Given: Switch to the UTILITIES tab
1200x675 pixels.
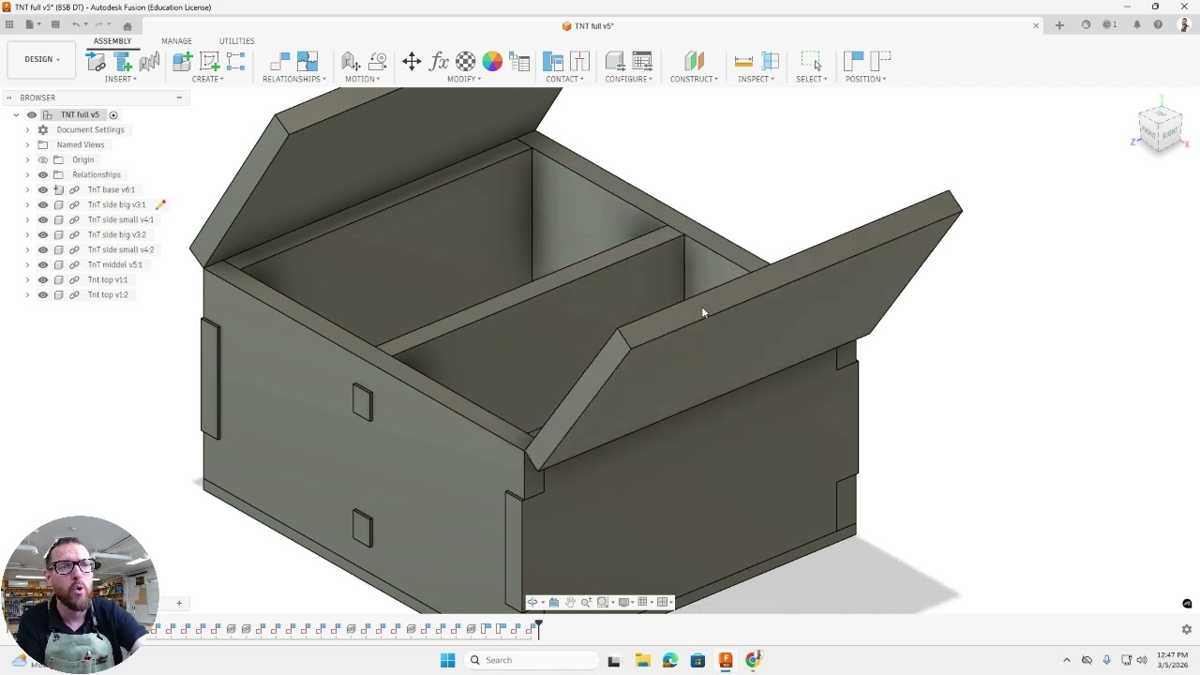Looking at the screenshot, I should coord(236,41).
